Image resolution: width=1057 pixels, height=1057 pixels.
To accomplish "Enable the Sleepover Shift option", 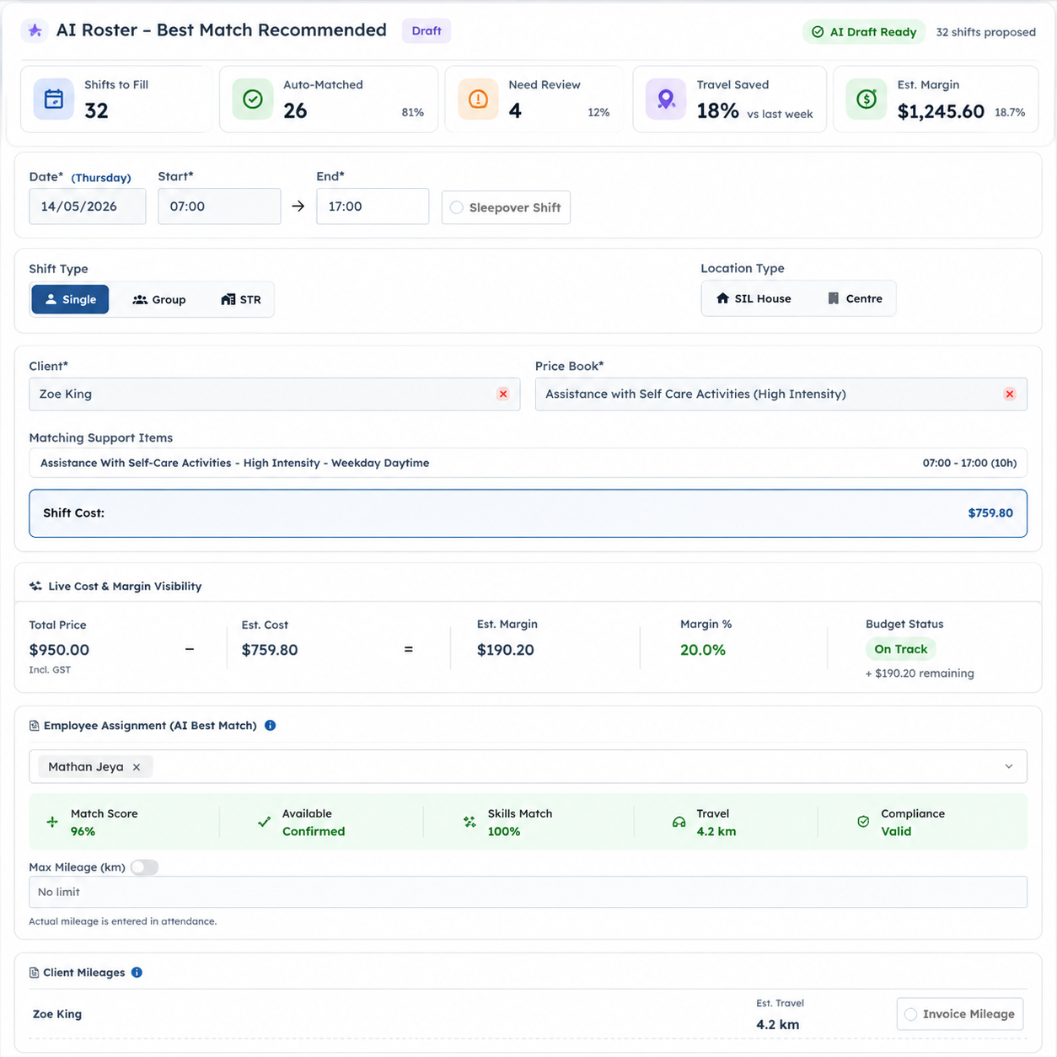I will pos(506,207).
